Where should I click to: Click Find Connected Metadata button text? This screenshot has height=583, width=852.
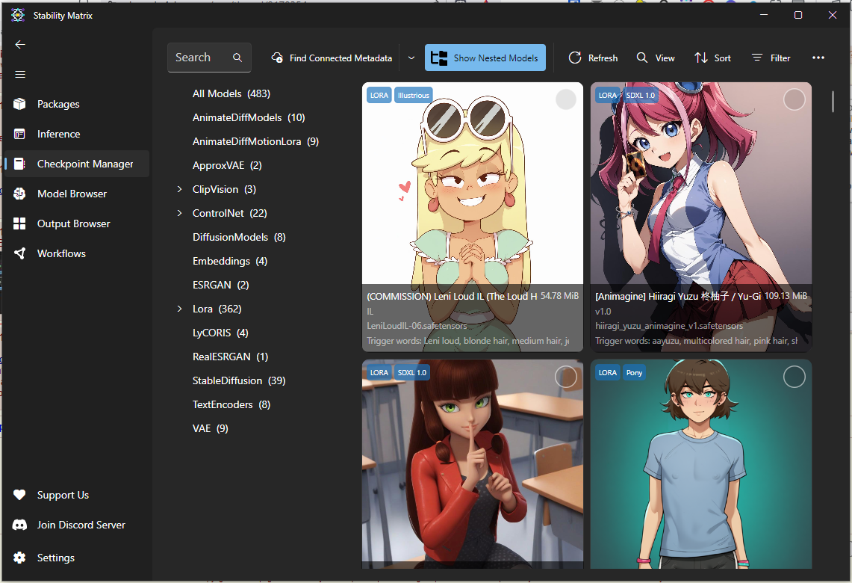click(341, 58)
